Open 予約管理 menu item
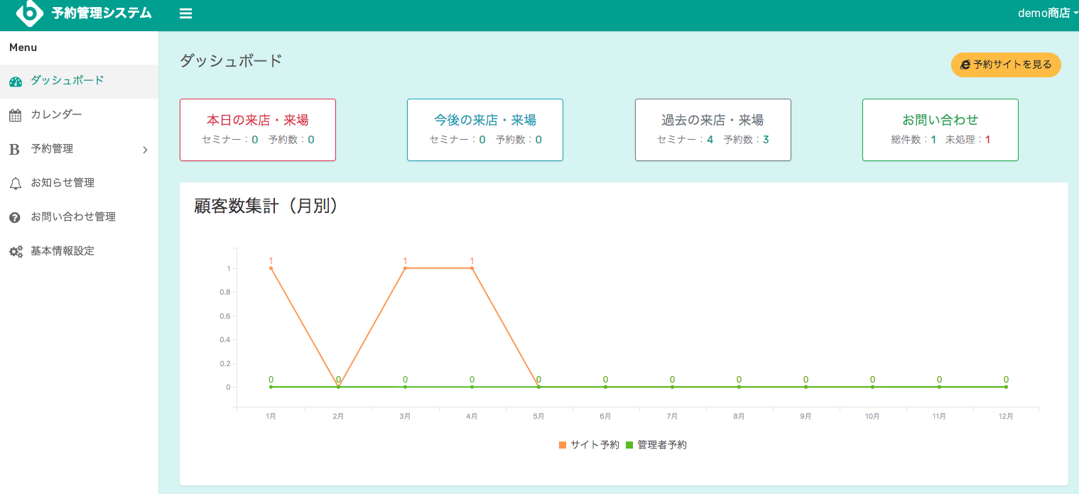This screenshot has width=1079, height=494. tap(79, 149)
